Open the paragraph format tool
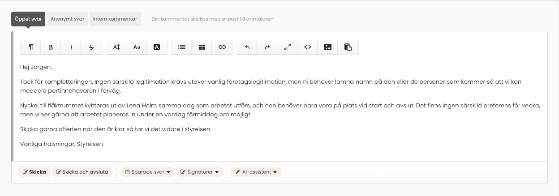This screenshot has width=559, height=196. tap(31, 47)
